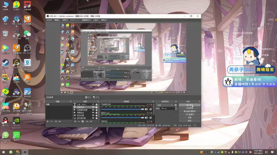Screen dimensions: 277x155
Task: Click 开始录制 to start recording
Action: (x=189, y=108)
